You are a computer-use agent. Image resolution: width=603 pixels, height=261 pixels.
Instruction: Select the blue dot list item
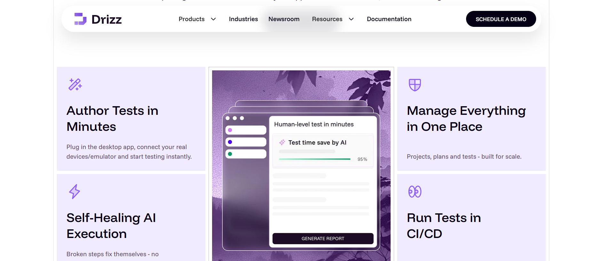click(246, 142)
